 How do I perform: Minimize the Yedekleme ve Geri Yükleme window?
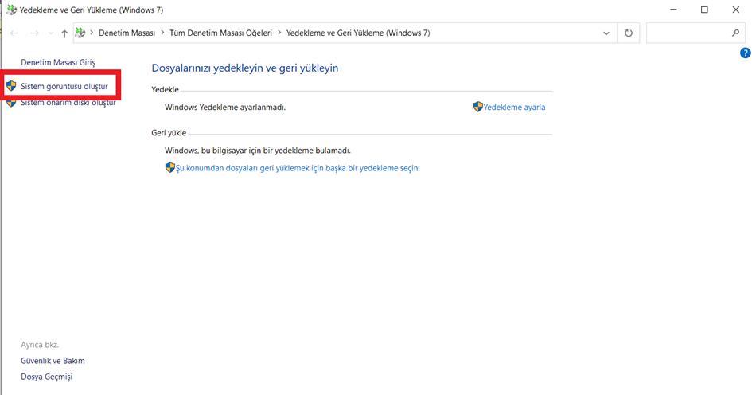tap(674, 10)
